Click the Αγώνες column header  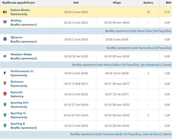[x=148, y=3]
